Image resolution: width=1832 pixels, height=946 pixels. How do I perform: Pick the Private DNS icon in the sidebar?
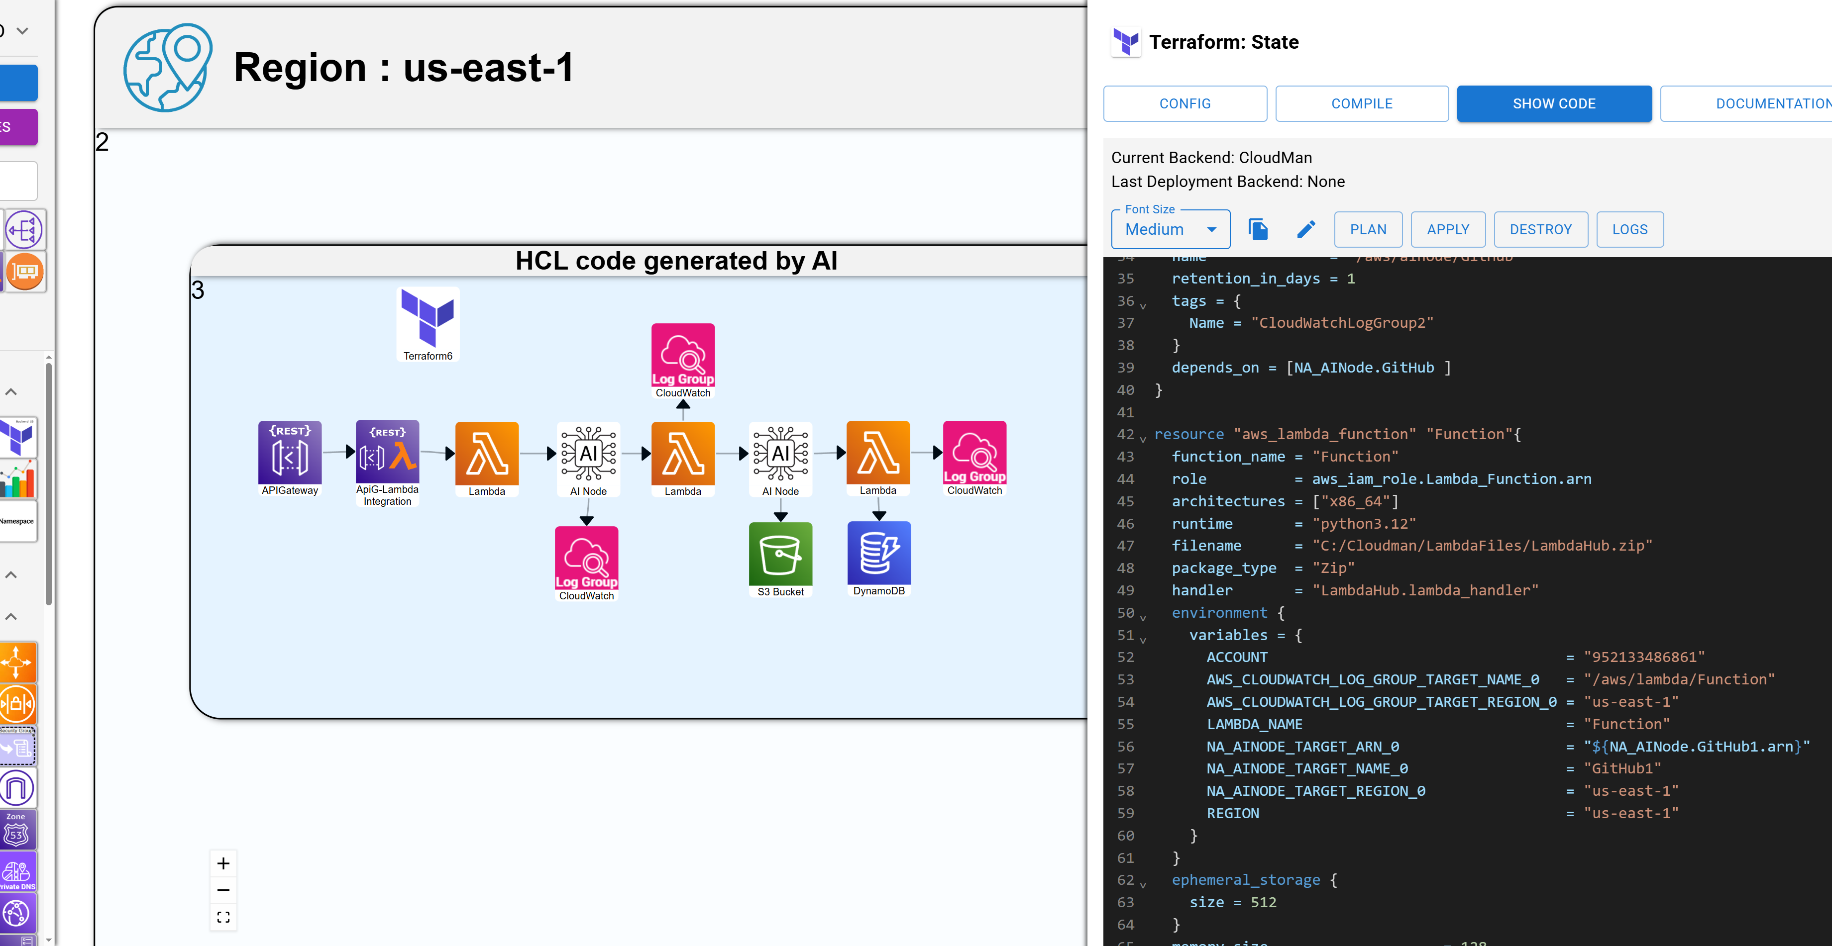tap(17, 872)
